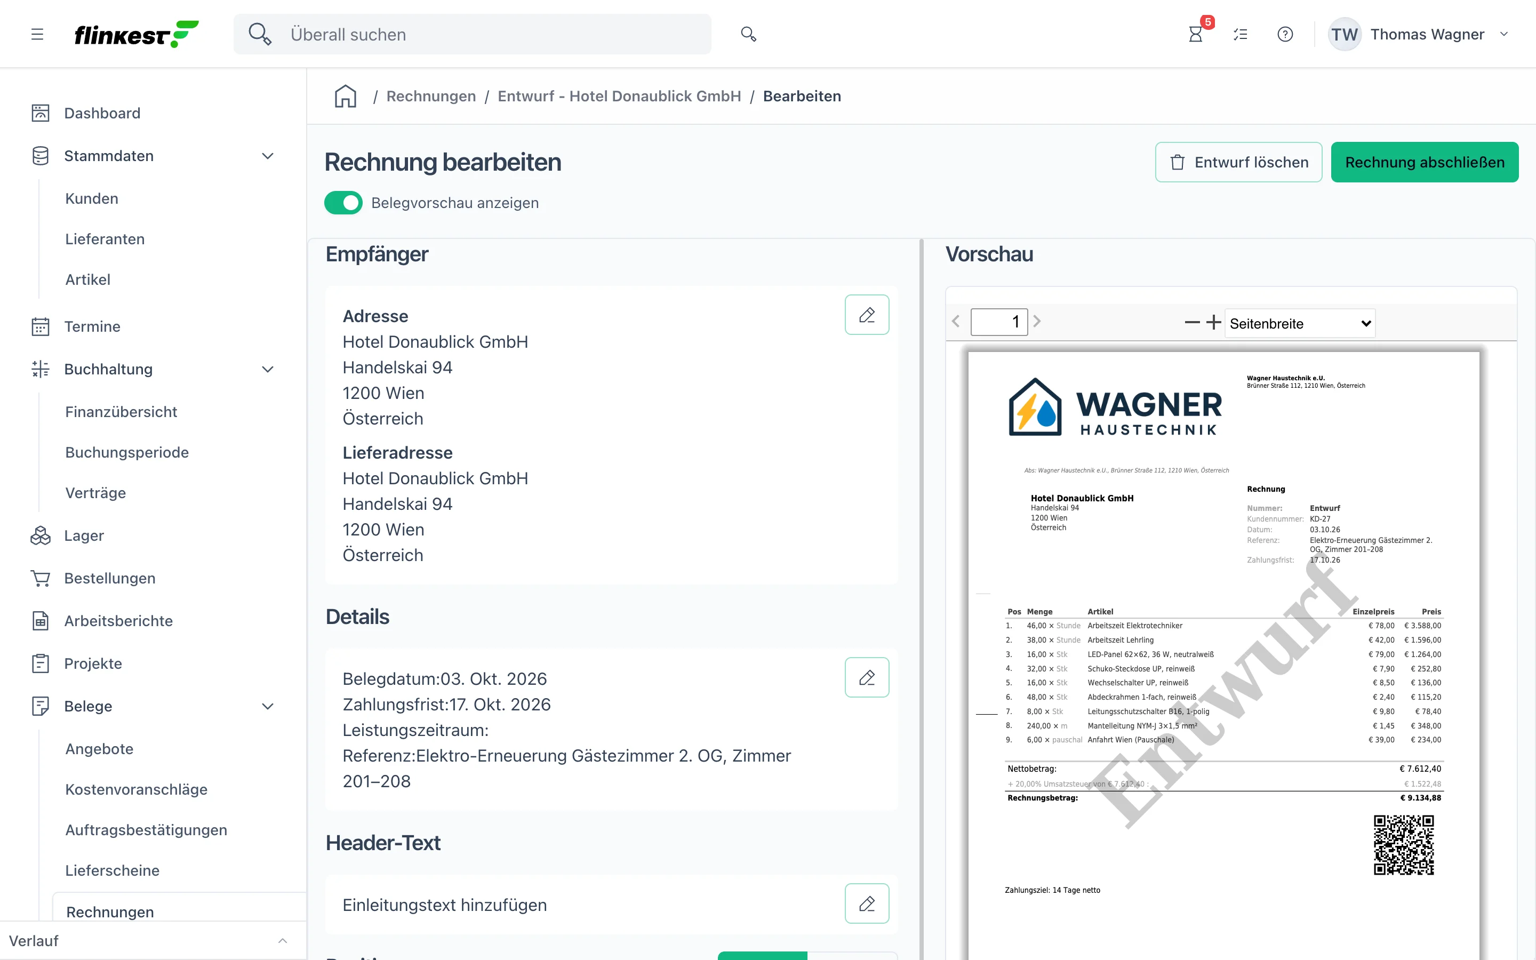
Task: Click Einleitungstext hinzufügen text
Action: coord(444,905)
